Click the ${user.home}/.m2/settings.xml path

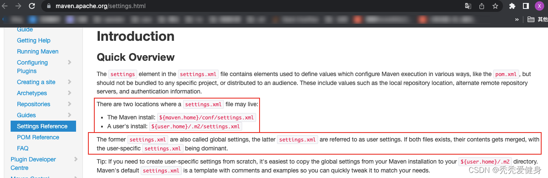point(195,126)
